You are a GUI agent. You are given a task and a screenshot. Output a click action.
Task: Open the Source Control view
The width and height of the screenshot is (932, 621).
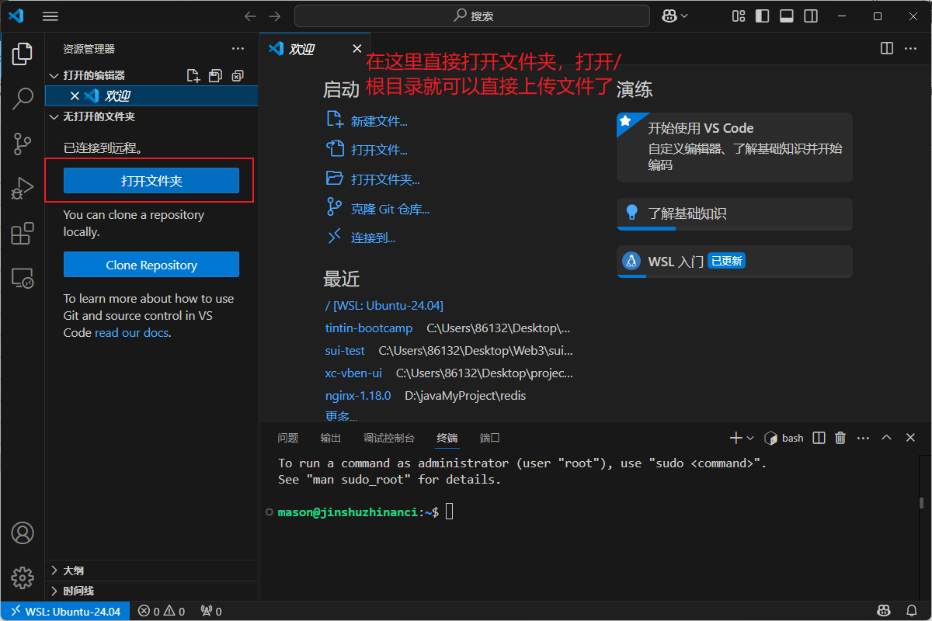(x=23, y=144)
